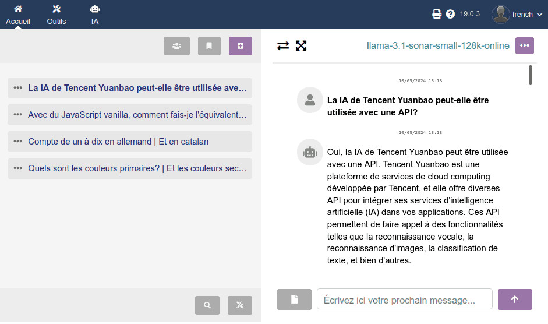Click the robot response avatar icon

click(310, 152)
